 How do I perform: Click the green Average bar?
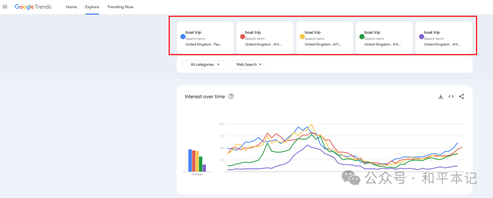click(200, 164)
